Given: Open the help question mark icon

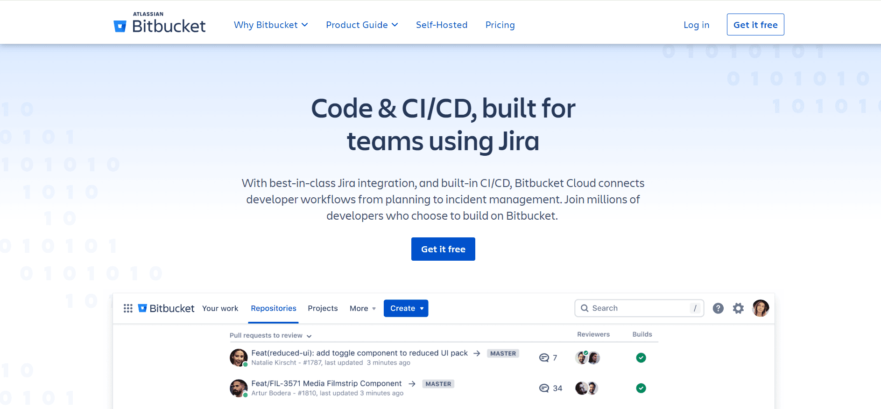Looking at the screenshot, I should click(x=718, y=308).
